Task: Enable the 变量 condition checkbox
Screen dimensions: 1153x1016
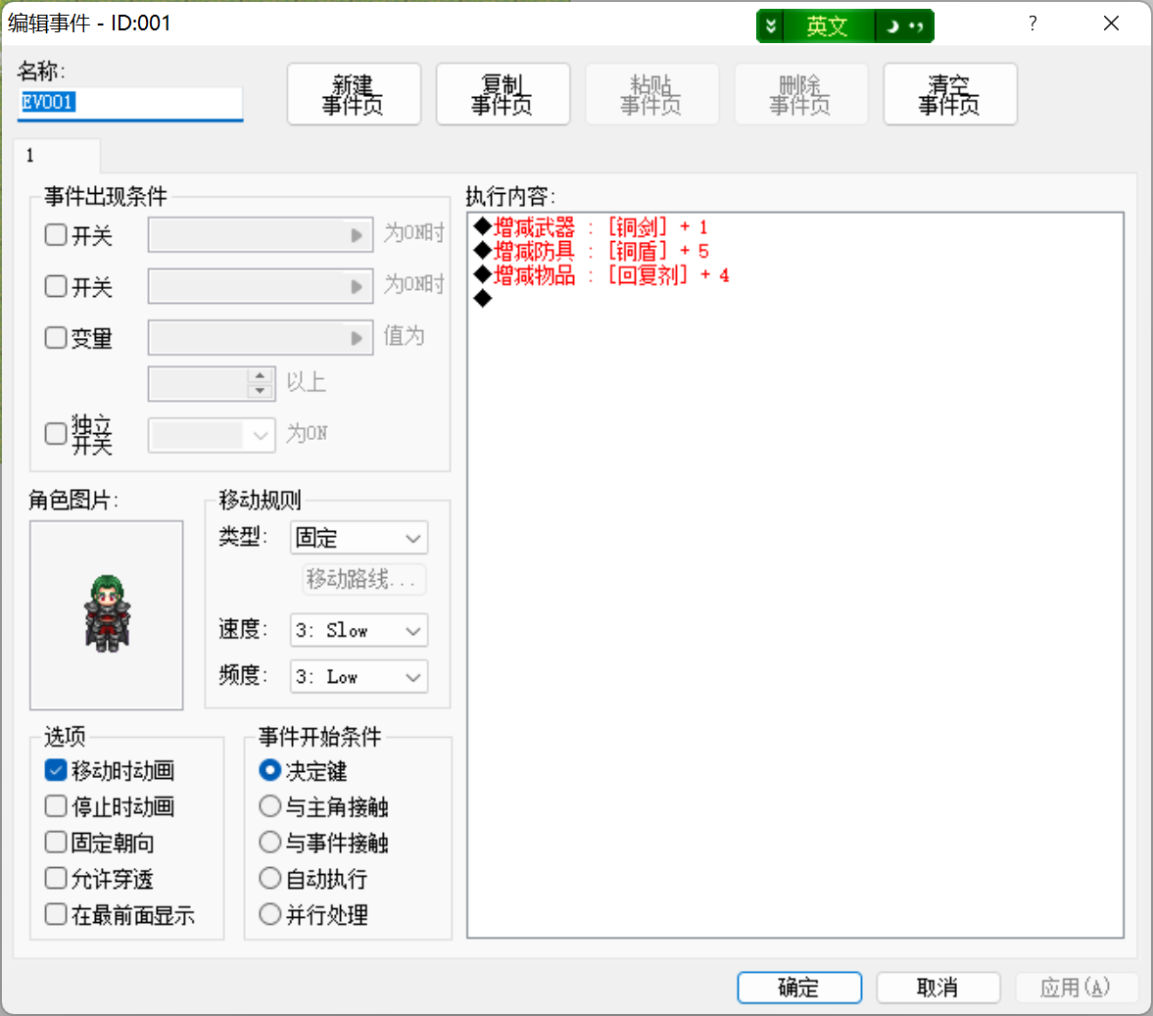Action: [56, 338]
